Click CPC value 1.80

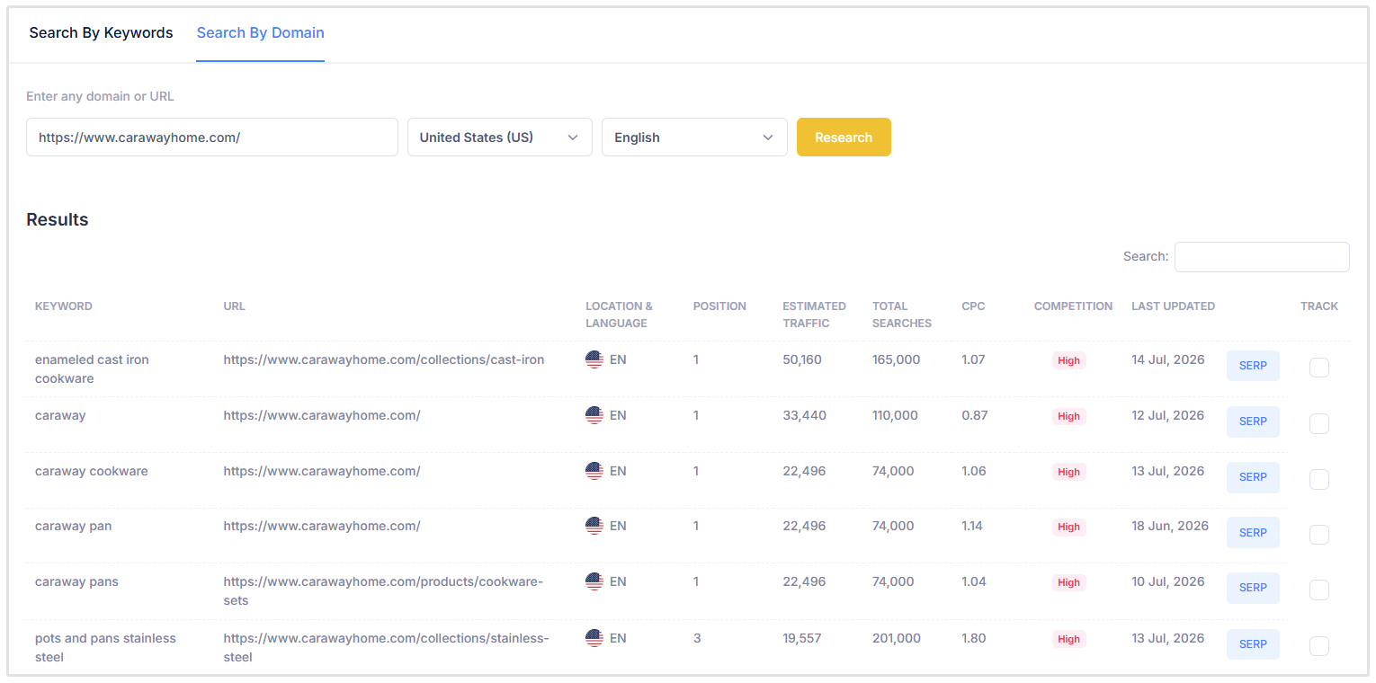[x=974, y=638]
